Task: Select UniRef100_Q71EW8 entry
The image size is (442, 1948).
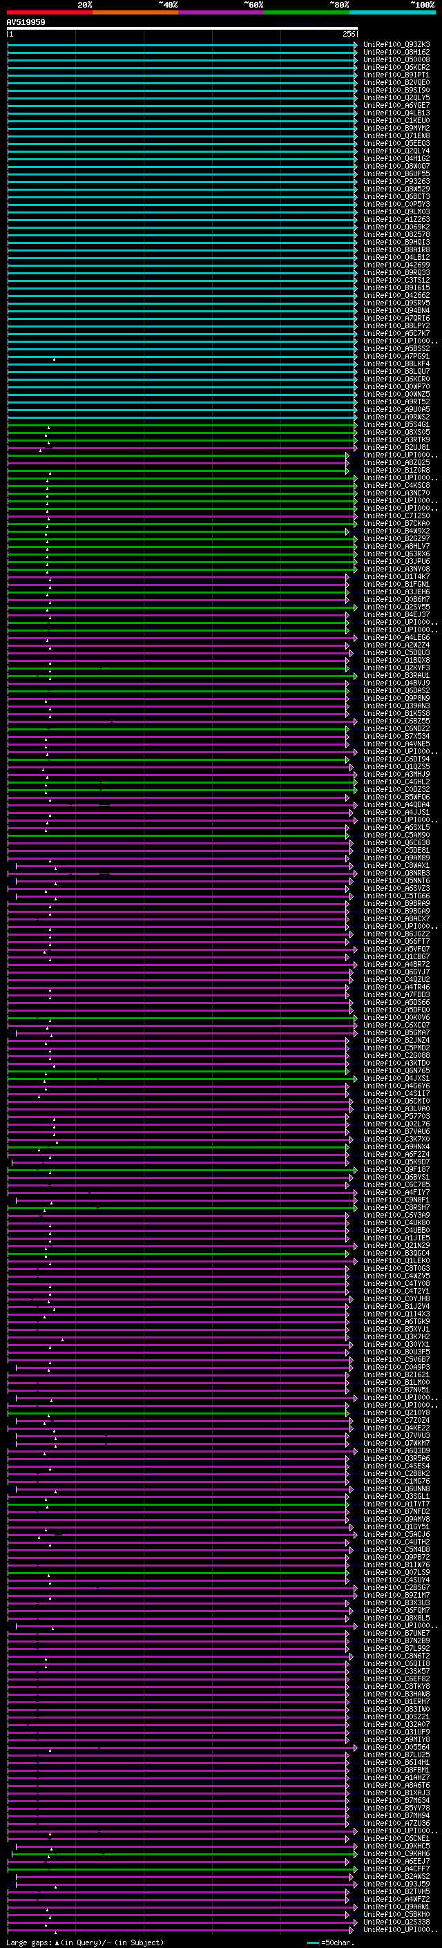Action: point(396,135)
